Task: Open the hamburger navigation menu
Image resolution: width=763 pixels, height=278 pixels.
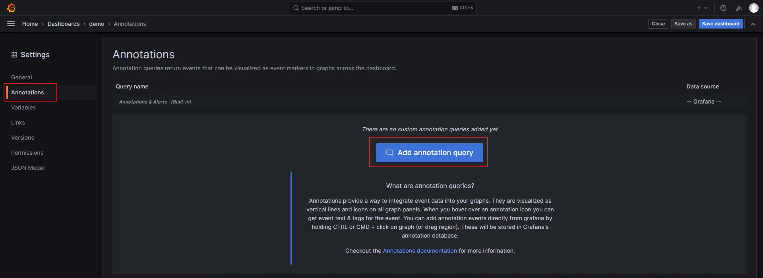Action: (11, 24)
